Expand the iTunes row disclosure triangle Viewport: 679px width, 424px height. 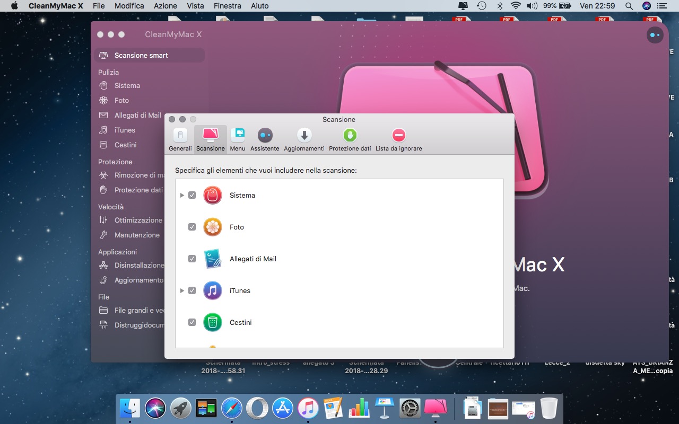point(182,290)
